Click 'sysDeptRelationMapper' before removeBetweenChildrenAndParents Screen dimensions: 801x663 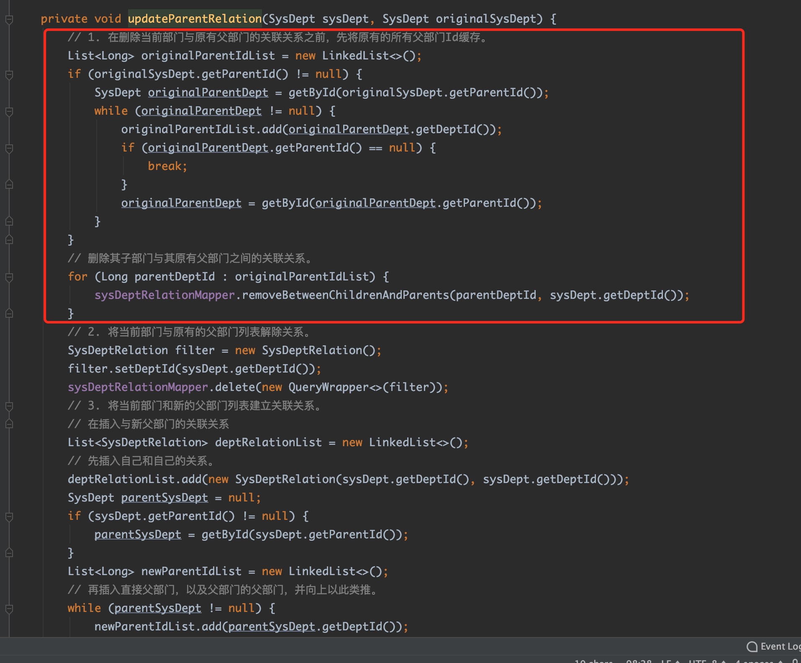tap(164, 295)
